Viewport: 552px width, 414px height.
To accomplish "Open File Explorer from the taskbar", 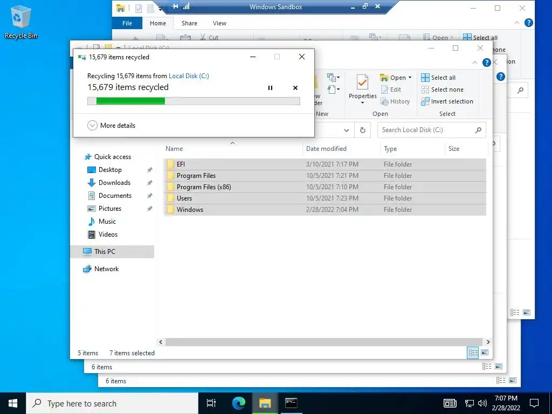I will point(265,403).
